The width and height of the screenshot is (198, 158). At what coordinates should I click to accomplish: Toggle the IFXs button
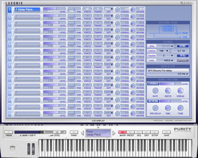click(x=183, y=56)
